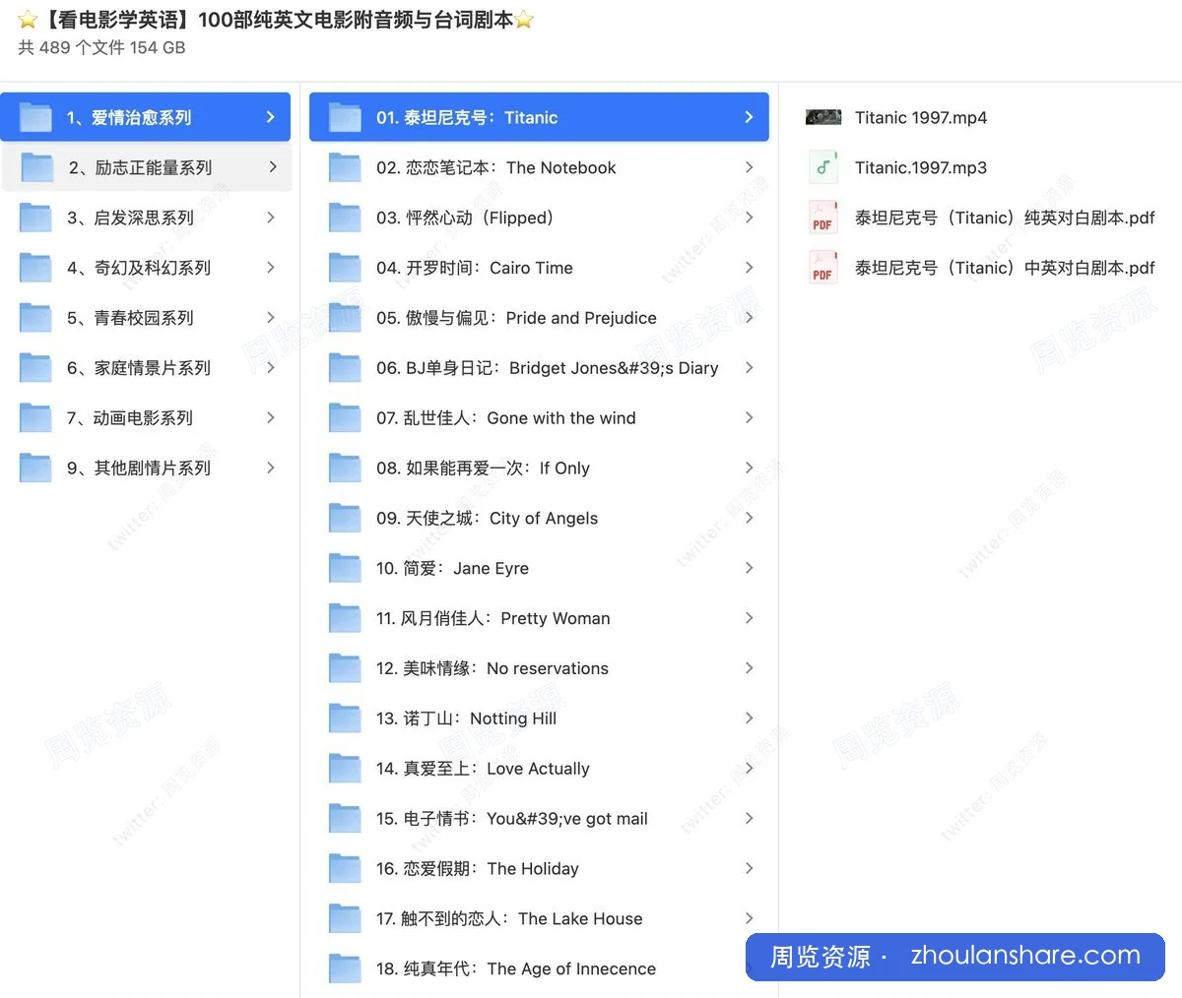1182x998 pixels.
Task: Open folder 11. 风月俏佳人: Pretty Woman
Action: click(539, 618)
